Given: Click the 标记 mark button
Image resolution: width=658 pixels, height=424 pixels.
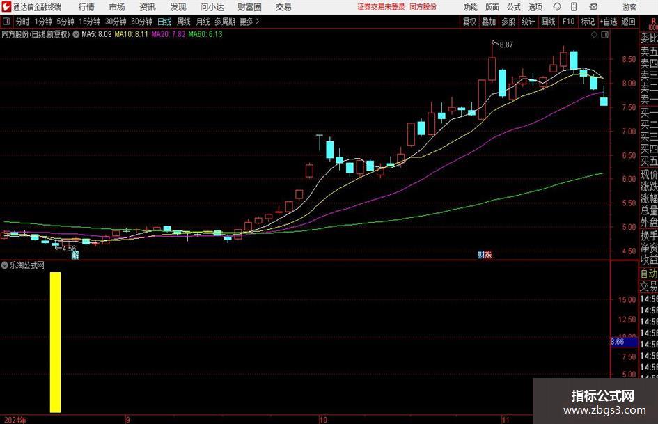Looking at the screenshot, I should (x=588, y=22).
